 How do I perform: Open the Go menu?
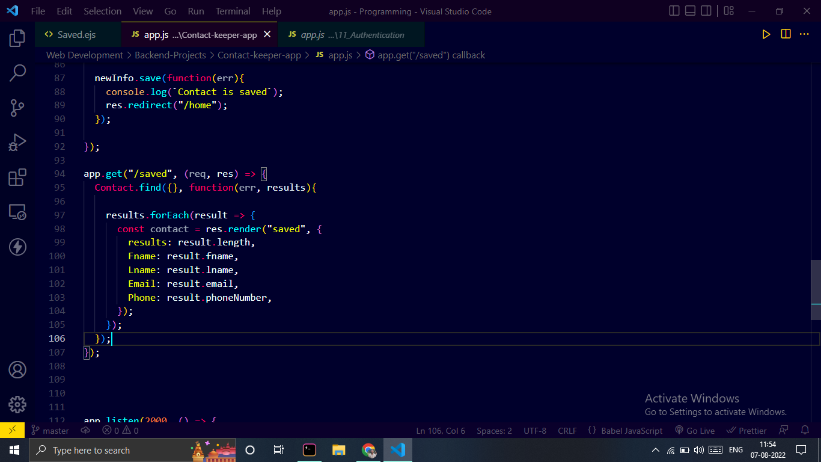tap(170, 11)
